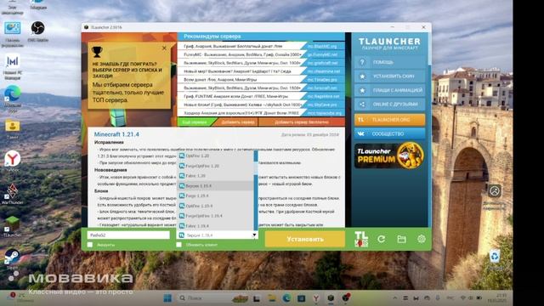The image size is (544, 306).
Task: Click the TLauncher Premium banner
Action: pos(389,155)
